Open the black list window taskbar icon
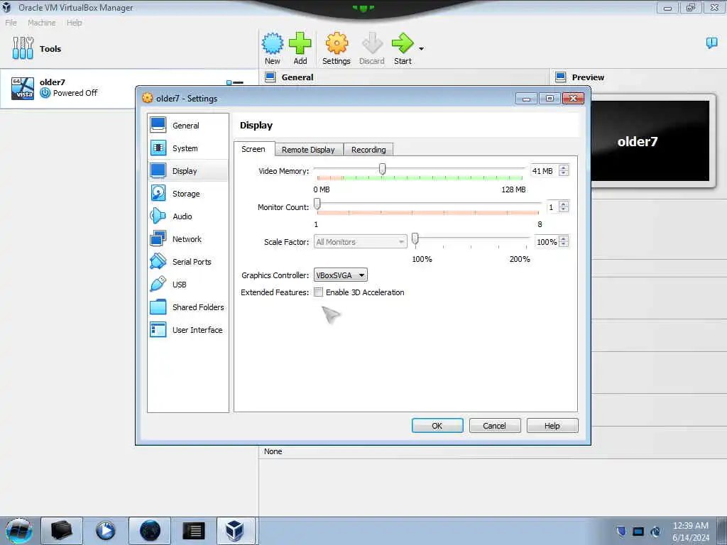 point(194,531)
